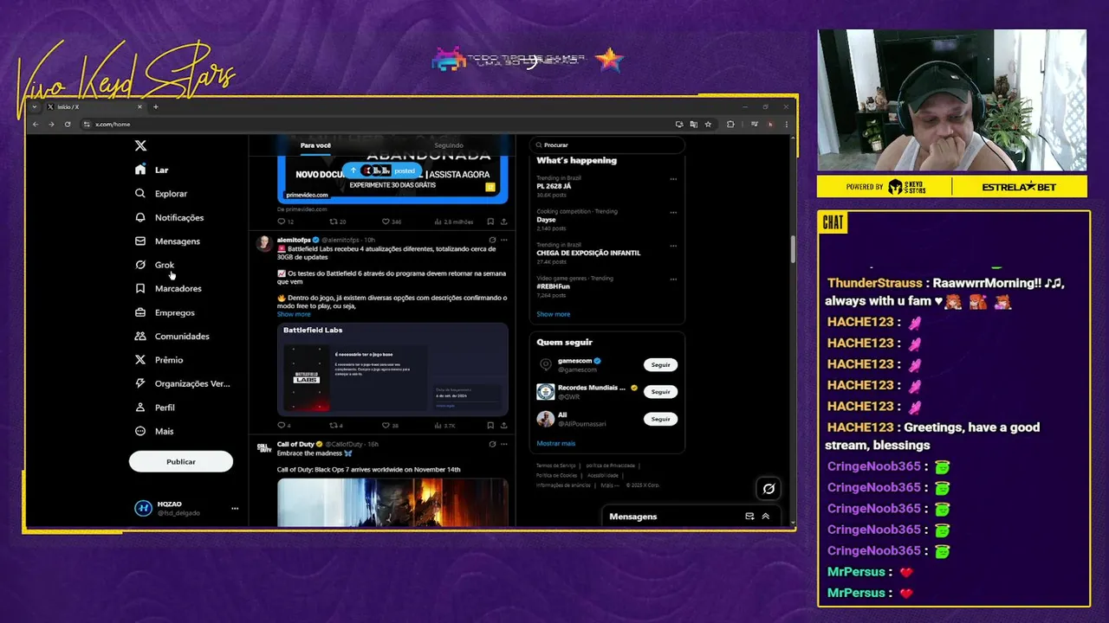Open the Perfil person icon
The width and height of the screenshot is (1109, 623).
[x=140, y=407]
